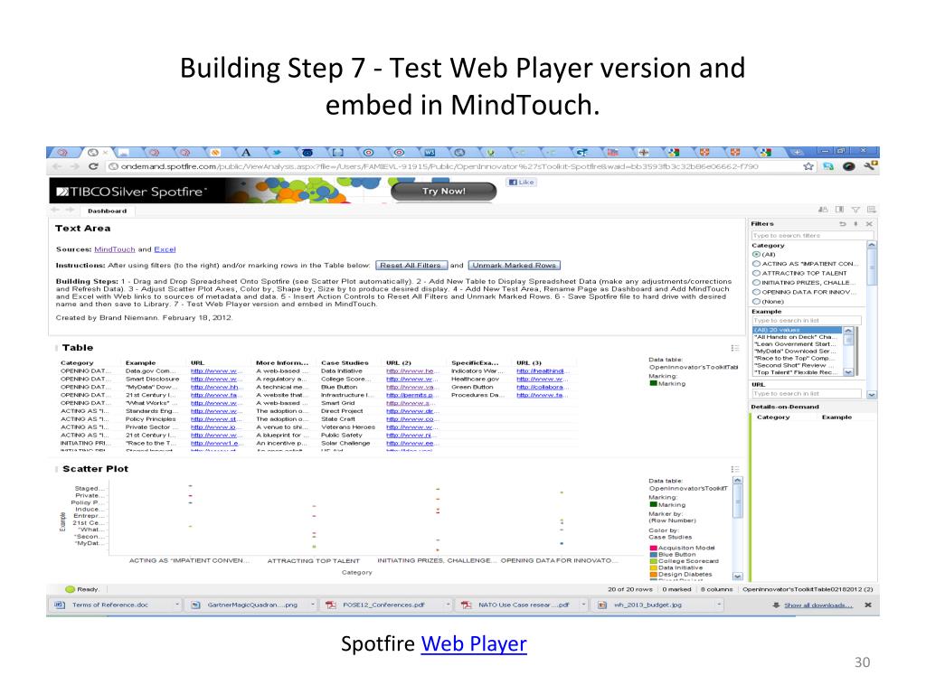The height and width of the screenshot is (694, 926).
Task: Close the Filters panel
Action: point(869,224)
